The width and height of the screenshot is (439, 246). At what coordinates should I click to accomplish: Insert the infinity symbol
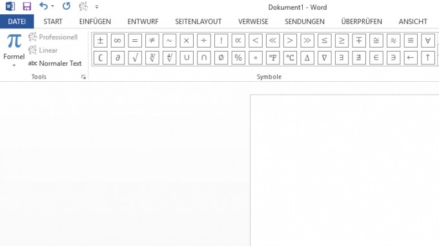coord(117,41)
